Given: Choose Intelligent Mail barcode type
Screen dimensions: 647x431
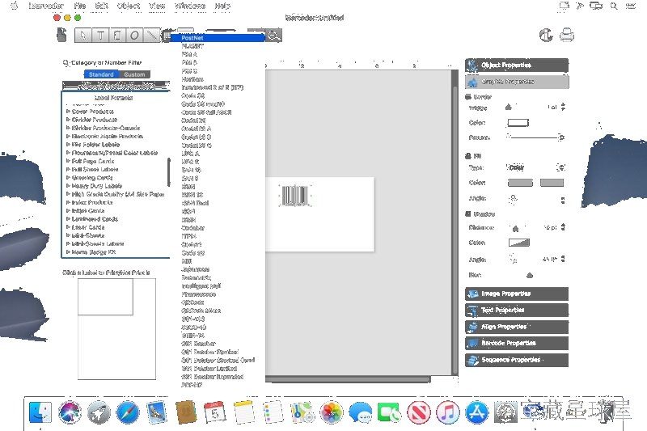Looking at the screenshot, I should click(x=218, y=285).
